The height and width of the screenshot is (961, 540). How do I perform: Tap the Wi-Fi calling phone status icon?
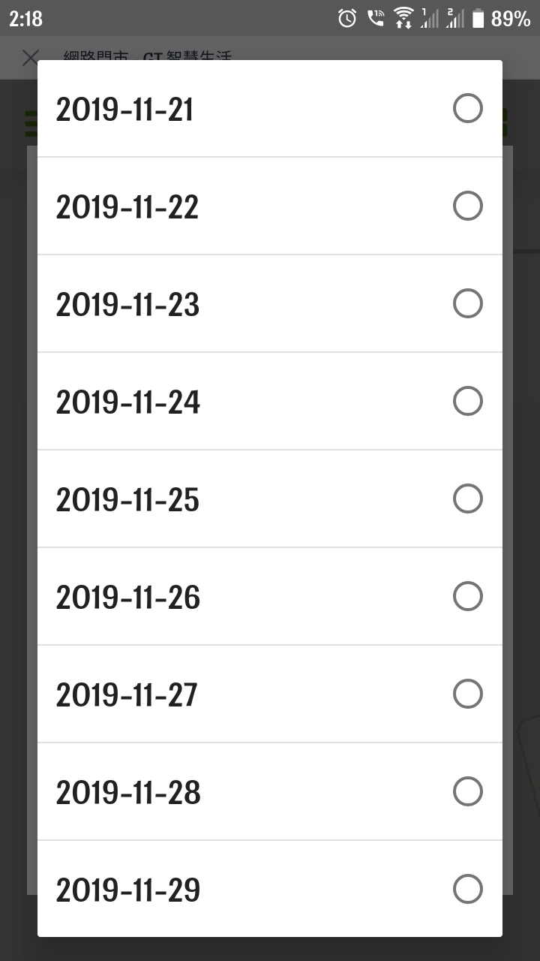(x=376, y=18)
